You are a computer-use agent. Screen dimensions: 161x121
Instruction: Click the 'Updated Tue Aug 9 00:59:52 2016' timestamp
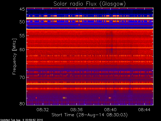coord(21,120)
